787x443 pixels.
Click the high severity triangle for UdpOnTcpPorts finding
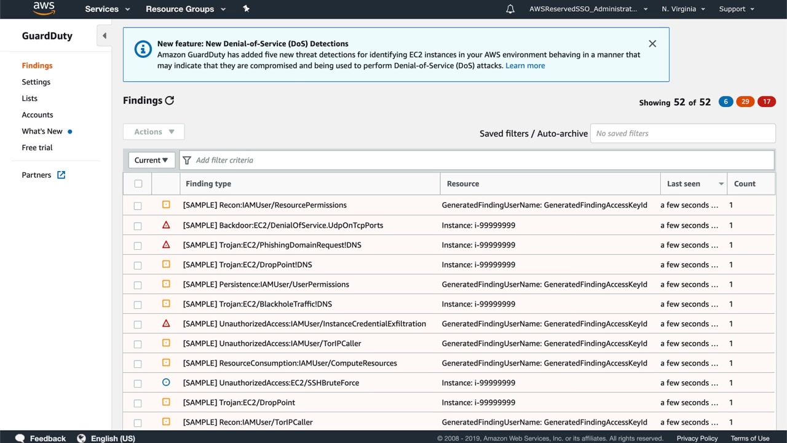[166, 225]
